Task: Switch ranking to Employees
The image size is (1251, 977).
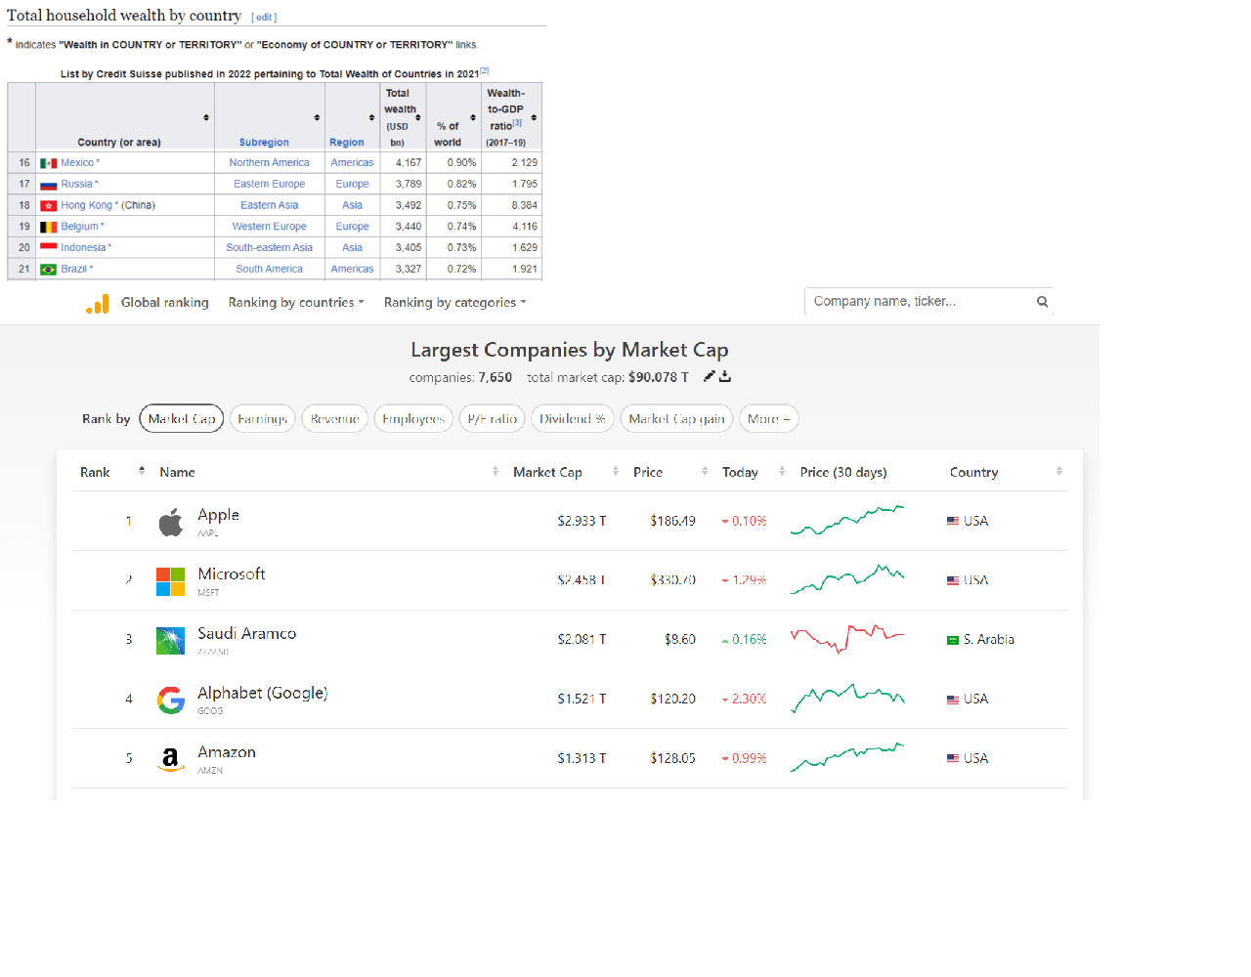Action: pyautogui.click(x=413, y=419)
